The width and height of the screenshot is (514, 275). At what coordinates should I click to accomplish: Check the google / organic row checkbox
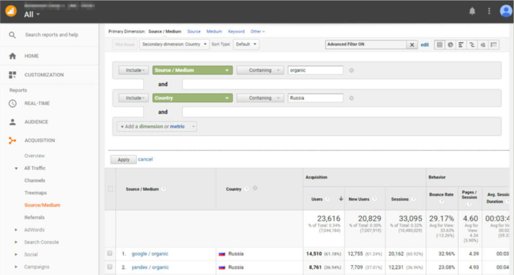[110, 253]
